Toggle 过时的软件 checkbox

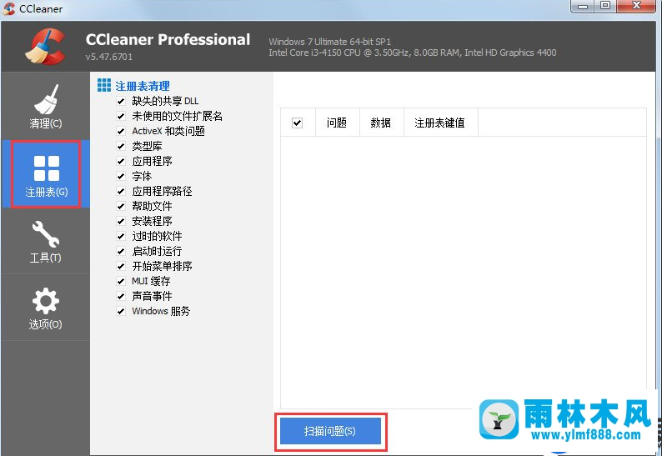click(x=121, y=236)
